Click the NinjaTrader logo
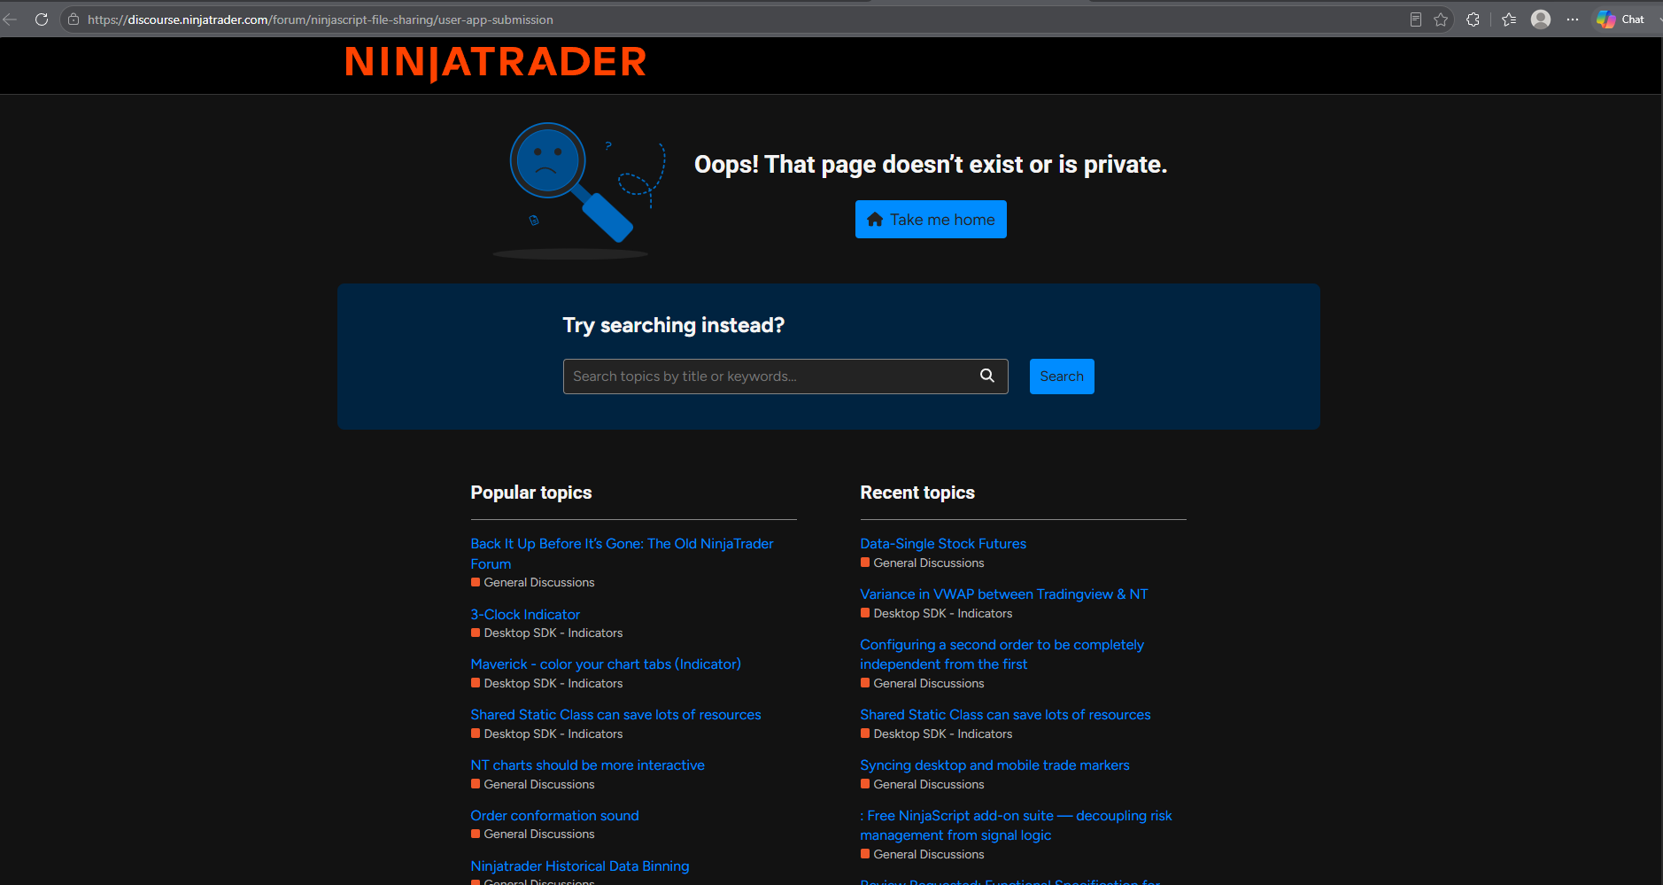 496,63
